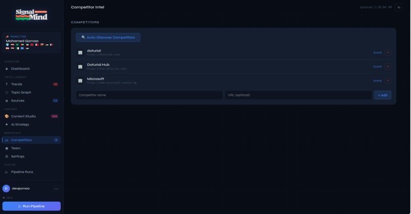Click the Content Studio palette icon

pyautogui.click(x=7, y=116)
